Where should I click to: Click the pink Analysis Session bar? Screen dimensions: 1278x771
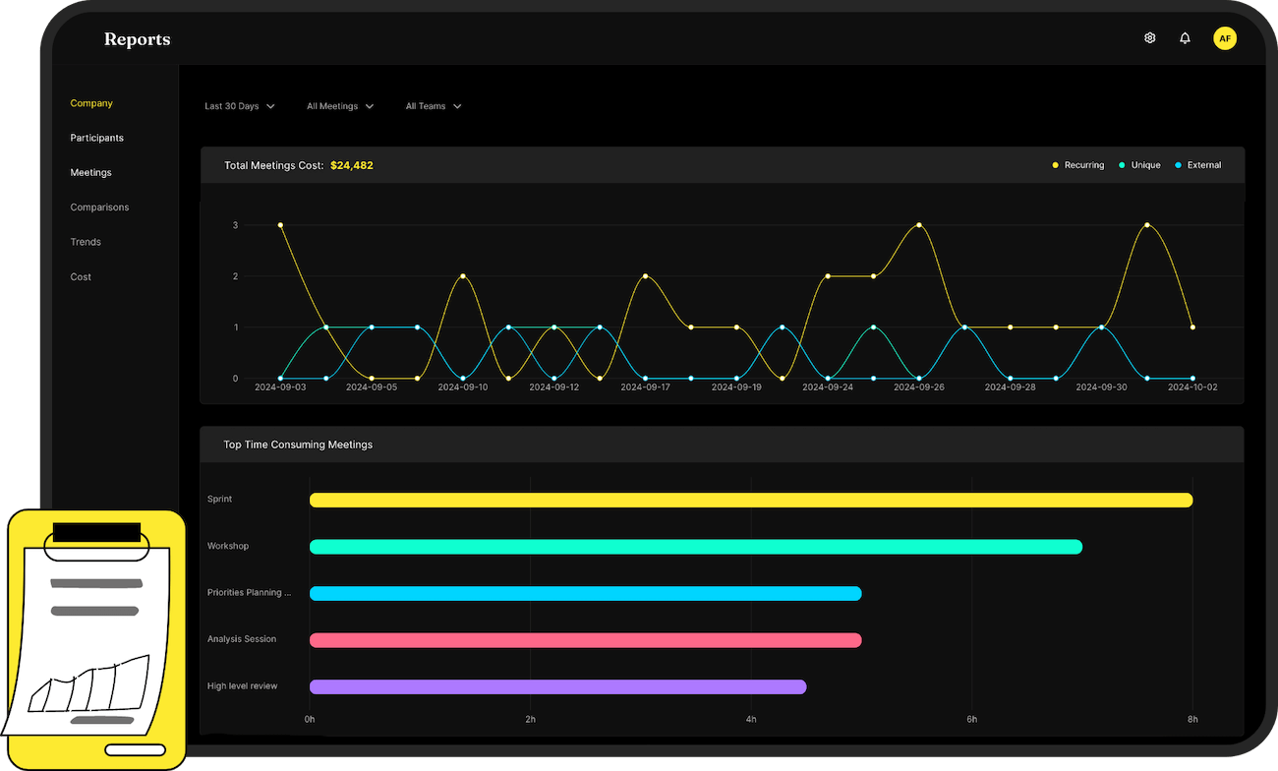coord(586,640)
